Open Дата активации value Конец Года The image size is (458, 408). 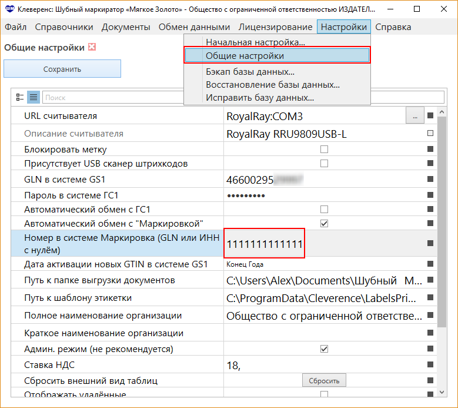point(324,264)
